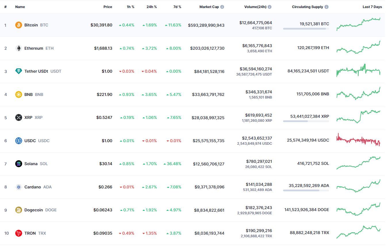Screen dimensions: 392x247
Task: Click Tether's 24h volume $36,594,160,274
Action: (x=256, y=69)
